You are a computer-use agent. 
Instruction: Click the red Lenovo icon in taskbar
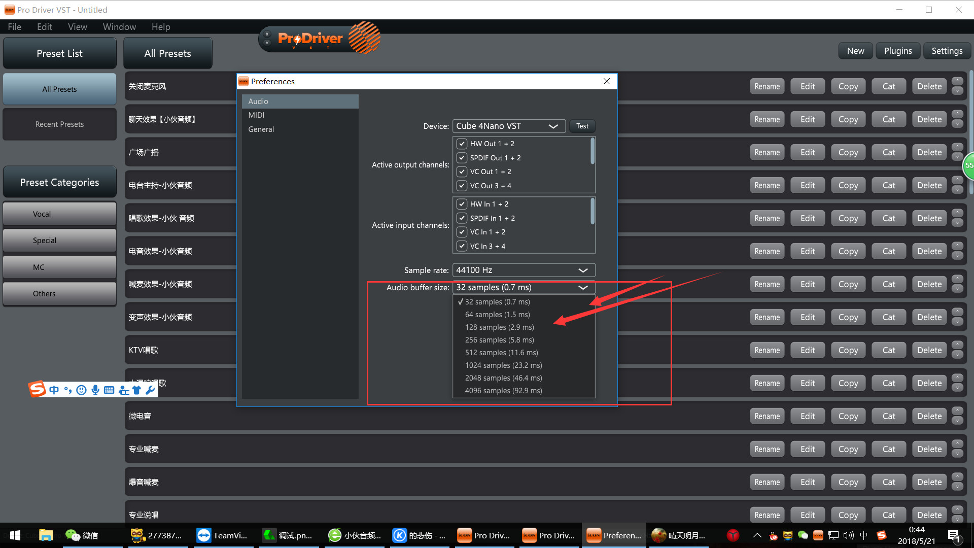tap(733, 535)
